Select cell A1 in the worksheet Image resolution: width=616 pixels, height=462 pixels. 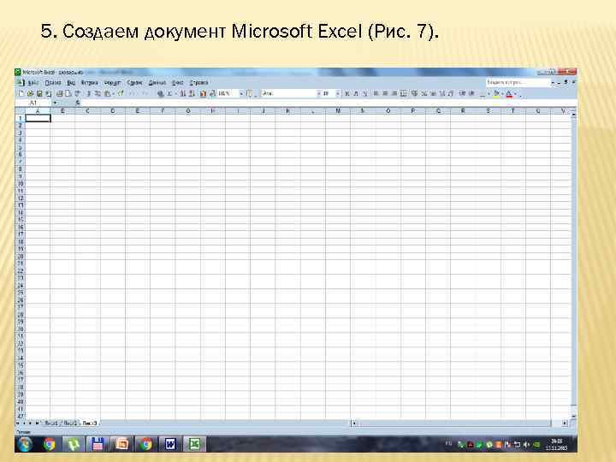pyautogui.click(x=38, y=118)
